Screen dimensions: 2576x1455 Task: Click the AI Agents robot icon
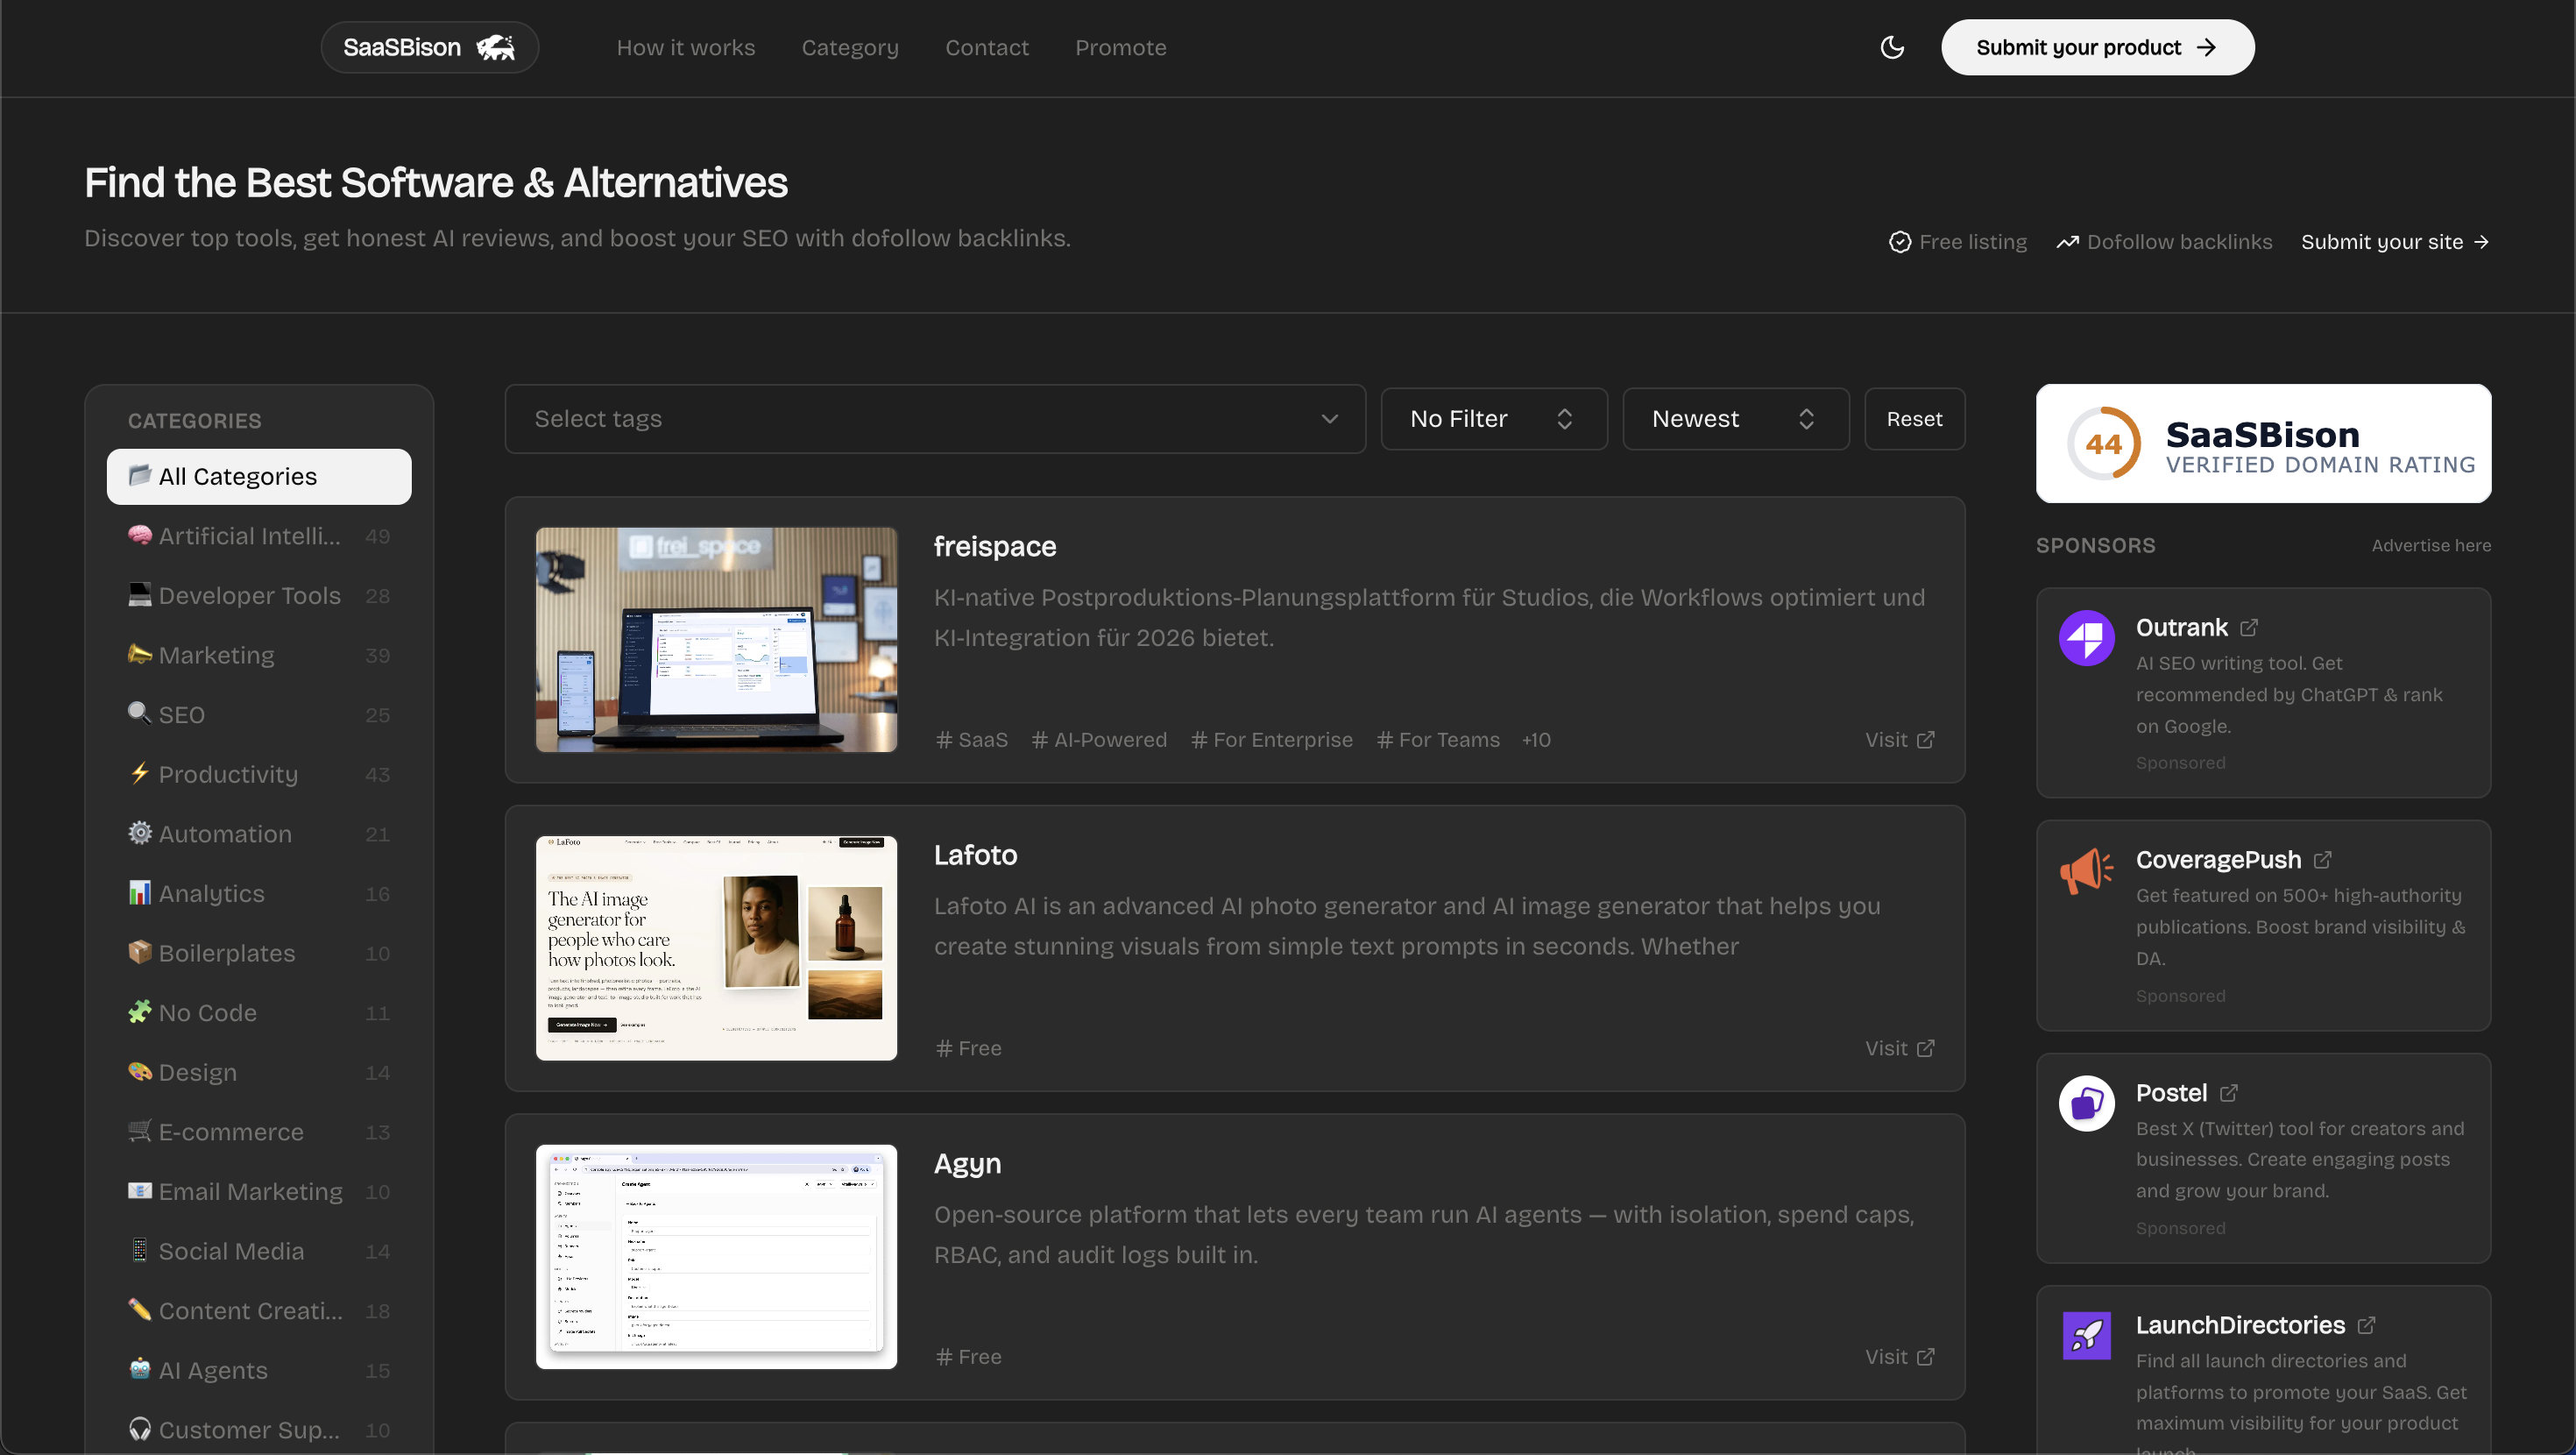pos(140,1369)
